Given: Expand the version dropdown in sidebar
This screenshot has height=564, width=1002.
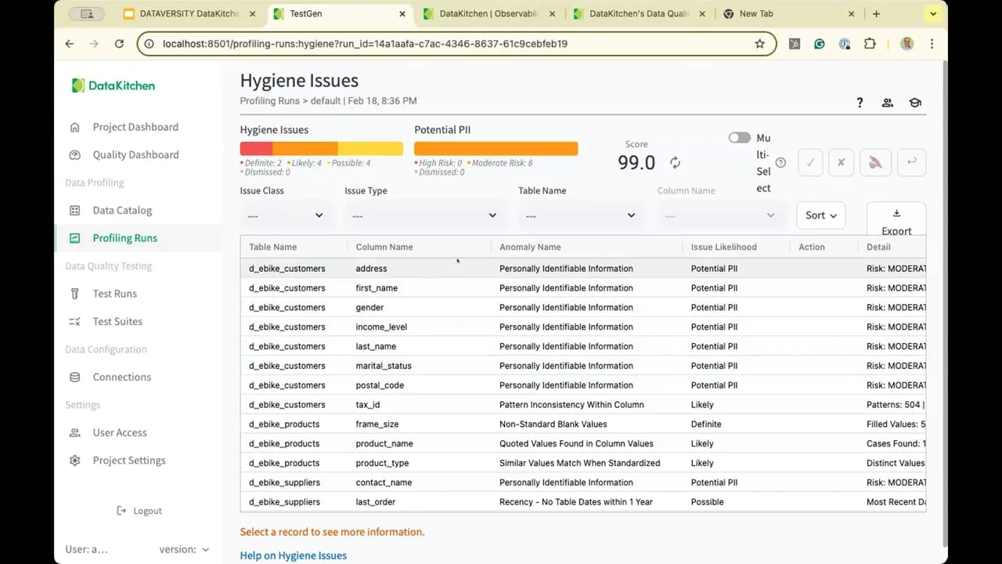Looking at the screenshot, I should (185, 549).
